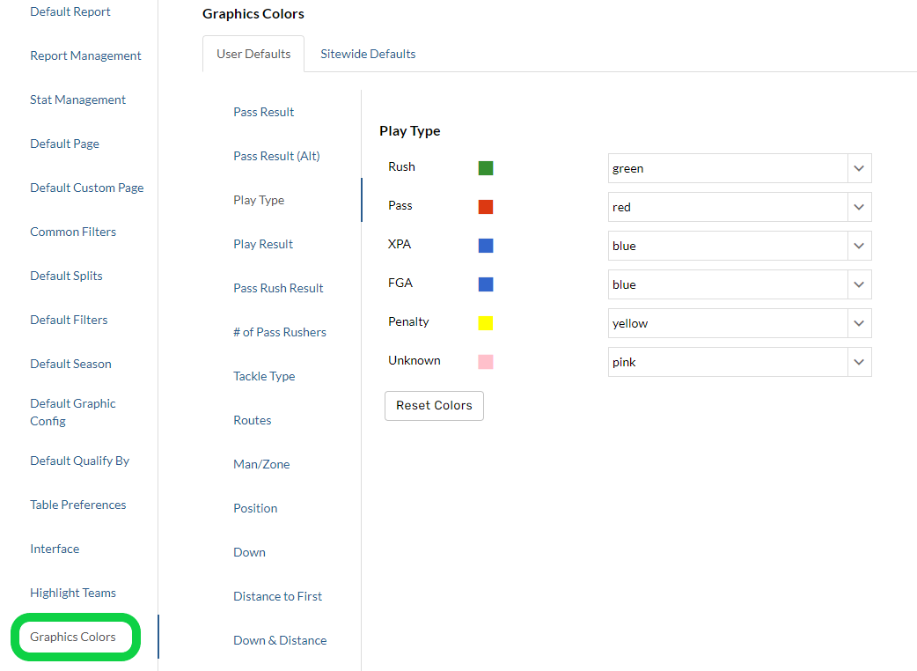Click the red Pass color swatch
The height and width of the screenshot is (671, 917).
pos(486,207)
